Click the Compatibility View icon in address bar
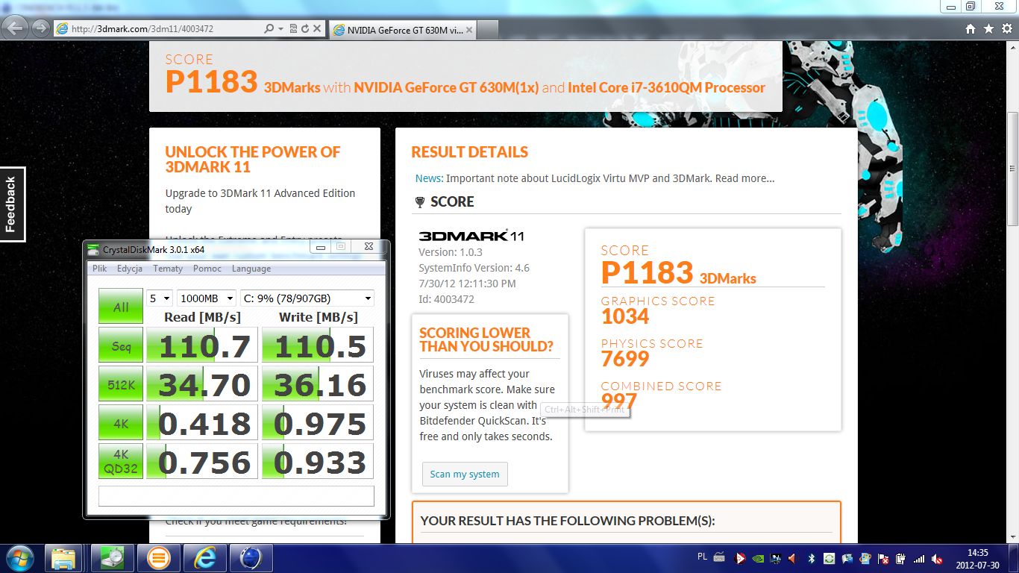This screenshot has width=1019, height=573. 293,29
